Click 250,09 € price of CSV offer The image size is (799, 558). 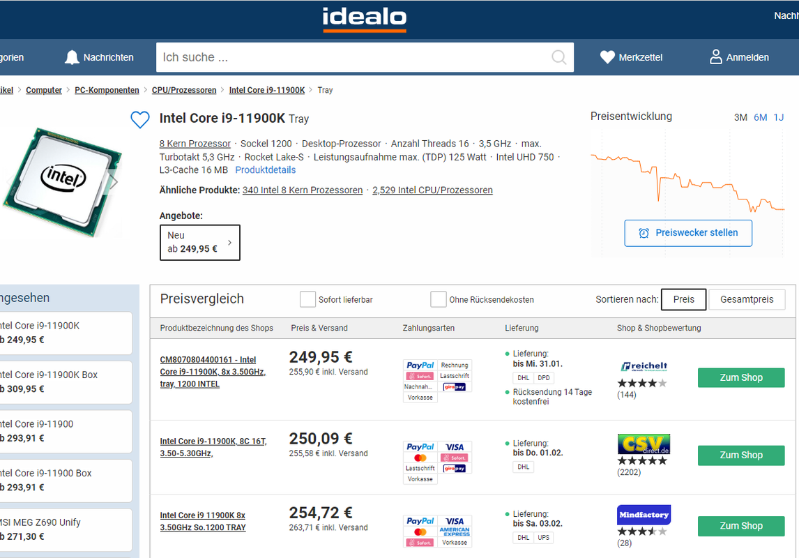tap(321, 439)
